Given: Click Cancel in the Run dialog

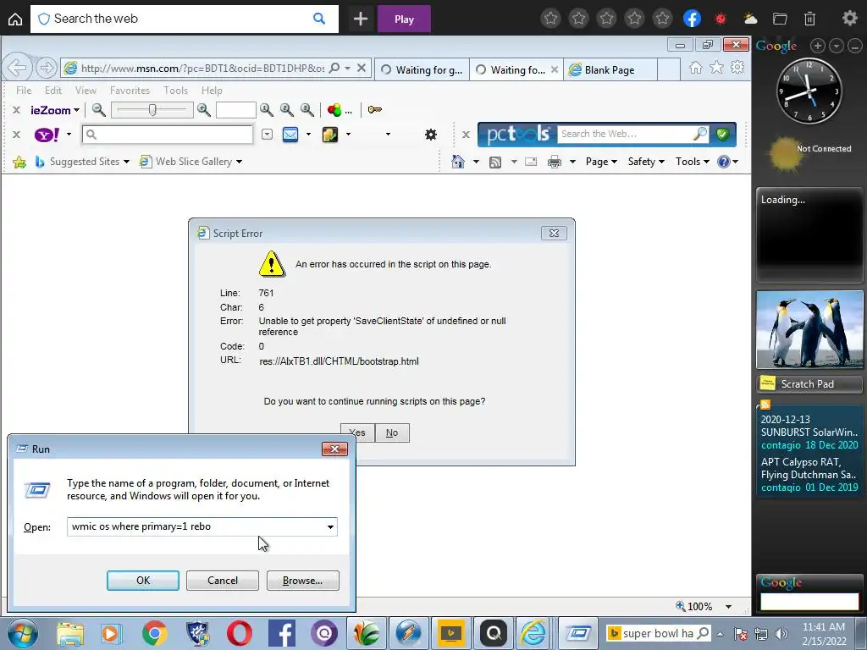Looking at the screenshot, I should 223,581.
